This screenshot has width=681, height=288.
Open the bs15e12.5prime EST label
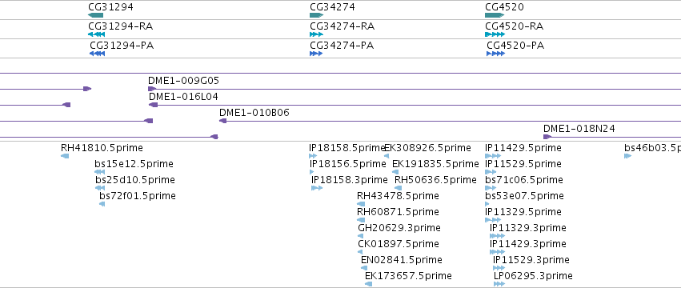(x=134, y=164)
